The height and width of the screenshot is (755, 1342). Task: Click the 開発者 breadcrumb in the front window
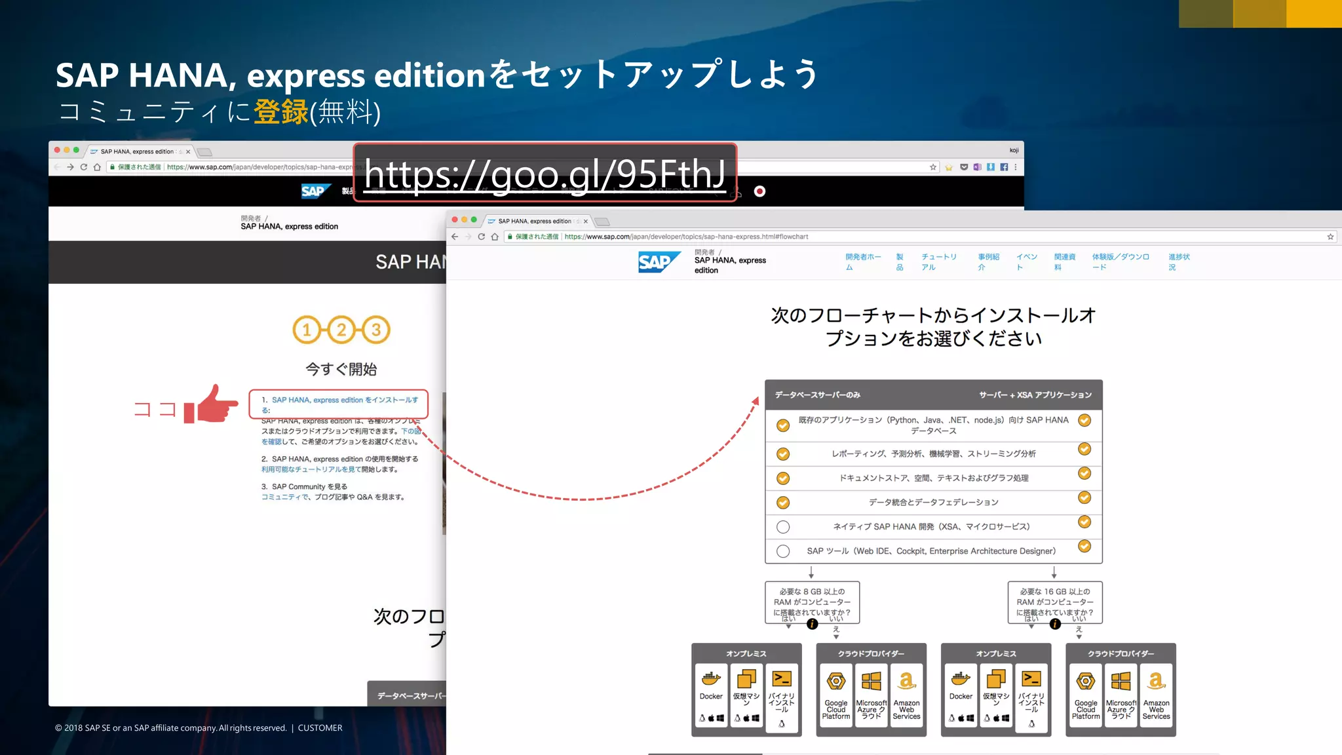pos(704,252)
